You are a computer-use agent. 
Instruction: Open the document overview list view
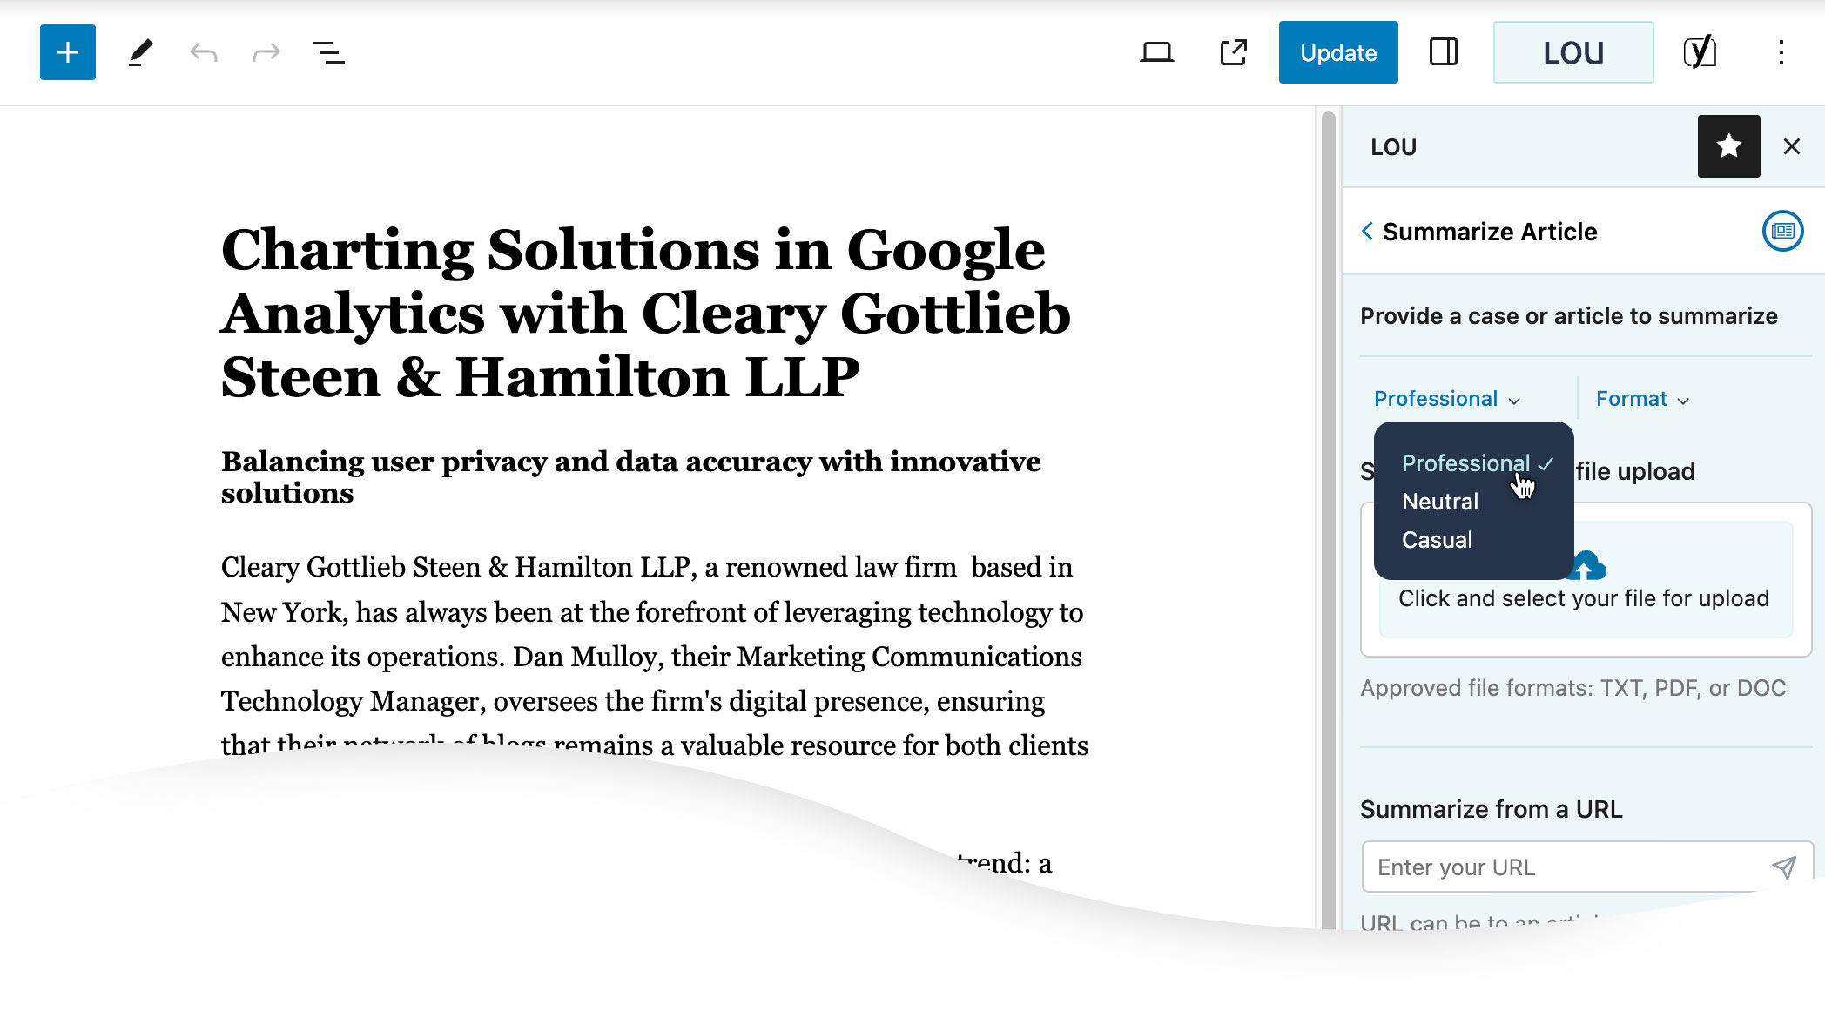coord(329,52)
